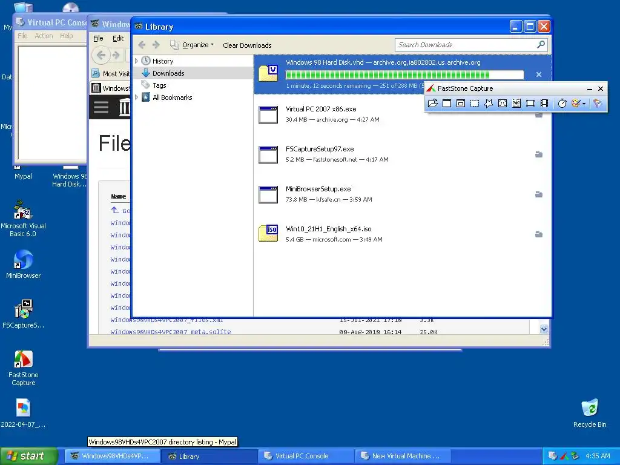Expand the All Bookmarks tree node
Image resolution: width=620 pixels, height=465 pixels.
pyautogui.click(x=137, y=97)
